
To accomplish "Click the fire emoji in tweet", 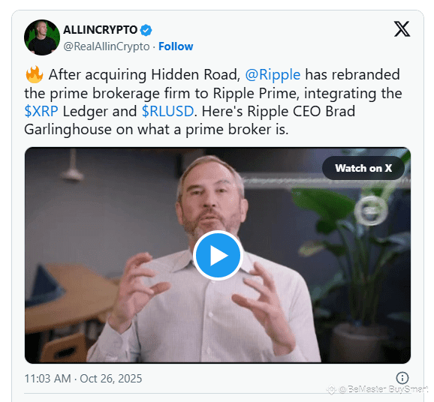I will pyautogui.click(x=34, y=74).
